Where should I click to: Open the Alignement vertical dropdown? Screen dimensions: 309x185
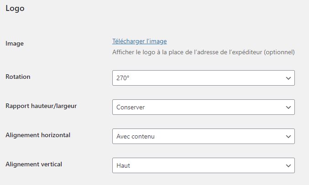[x=203, y=165]
